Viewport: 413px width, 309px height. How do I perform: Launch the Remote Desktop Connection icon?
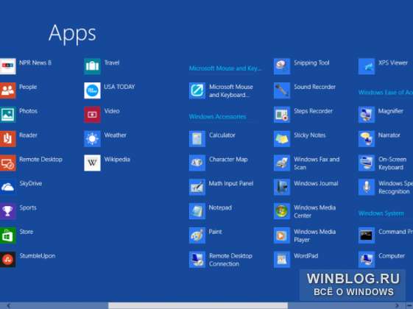(x=197, y=260)
